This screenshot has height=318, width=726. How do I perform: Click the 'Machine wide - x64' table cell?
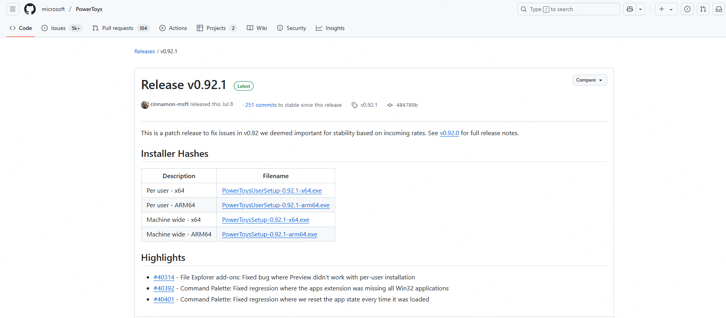[x=179, y=220]
